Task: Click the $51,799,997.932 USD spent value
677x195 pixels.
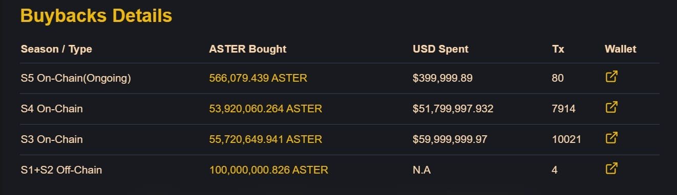Action: click(x=453, y=109)
